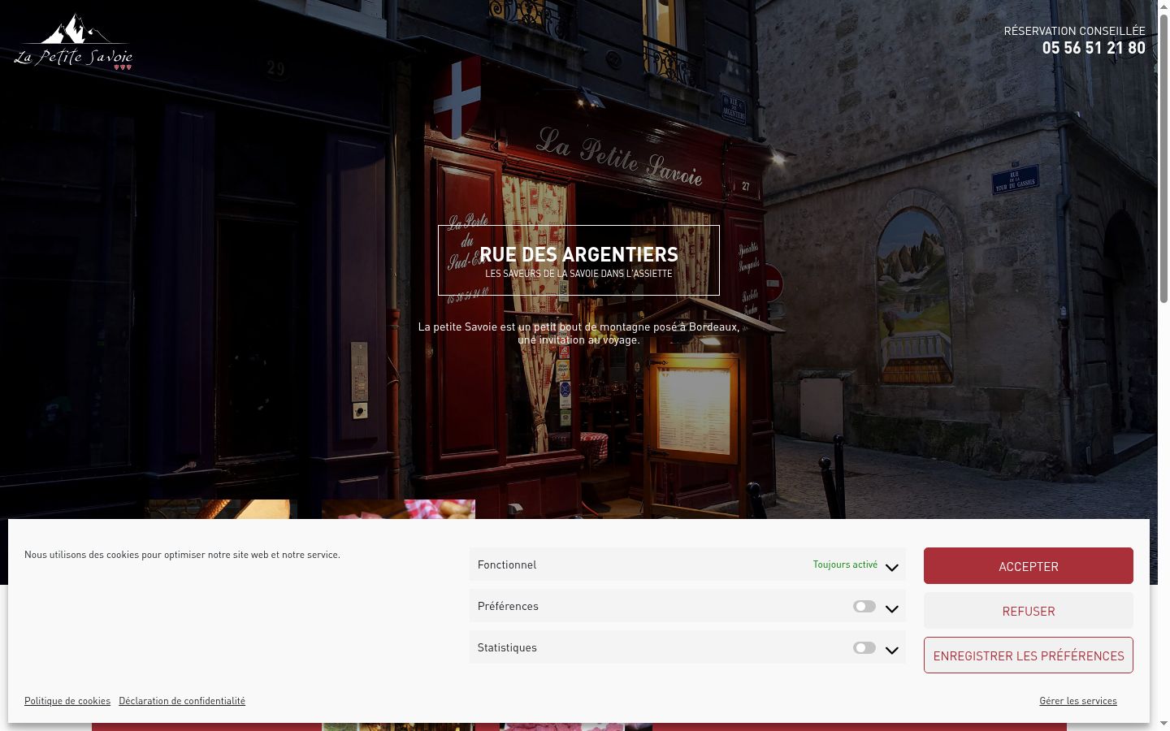
Task: Open the Déclaration de confidentialité link
Action: click(x=182, y=701)
